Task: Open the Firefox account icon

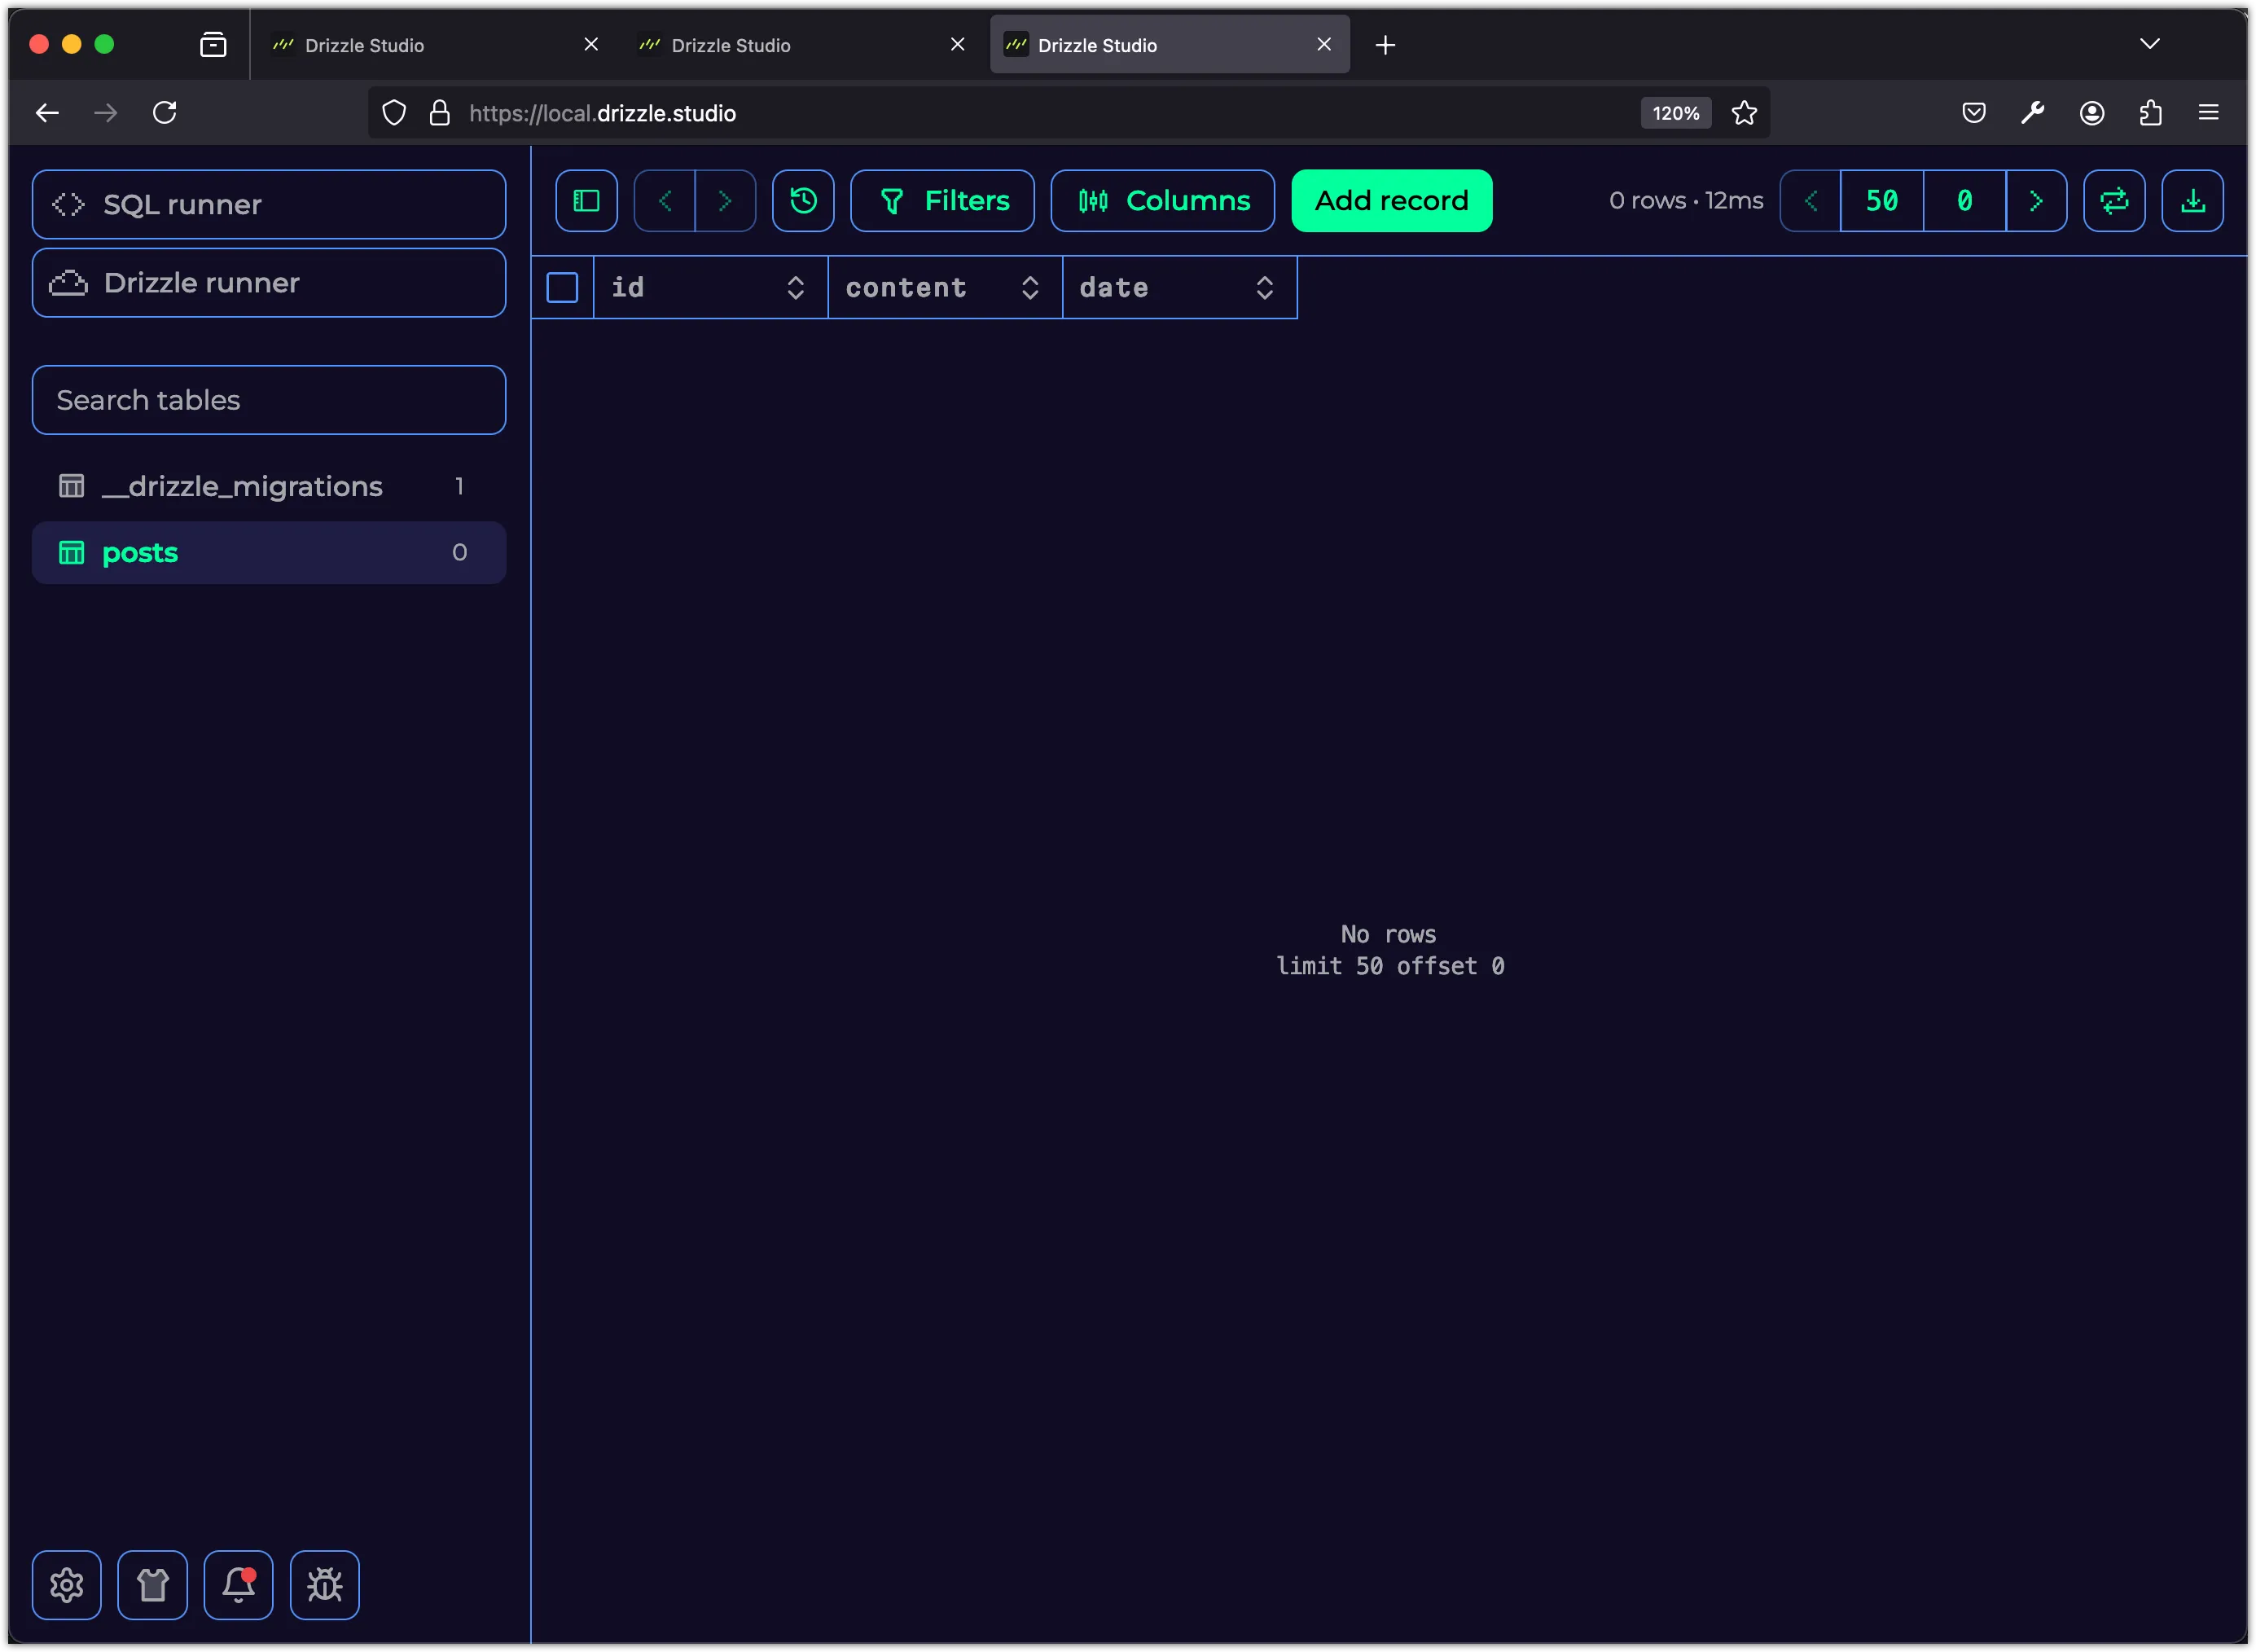Action: pyautogui.click(x=2092, y=113)
